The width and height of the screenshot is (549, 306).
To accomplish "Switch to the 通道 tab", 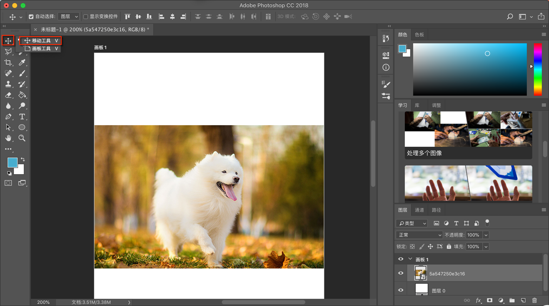I will (419, 210).
